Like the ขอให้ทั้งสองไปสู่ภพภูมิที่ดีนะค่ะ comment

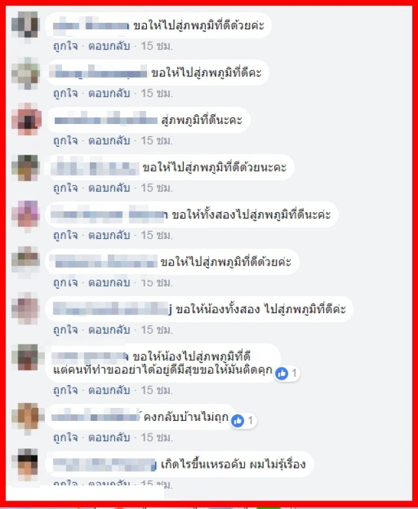pyautogui.click(x=65, y=235)
